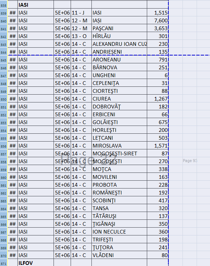Click the MIROSLAVA cell
The width and height of the screenshot is (210, 266).
point(119,146)
